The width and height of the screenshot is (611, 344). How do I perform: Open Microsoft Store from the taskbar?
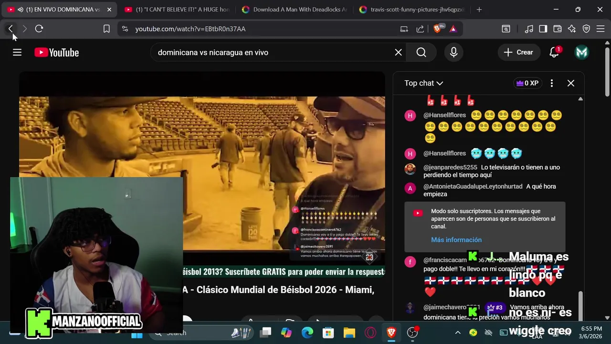coord(328,333)
